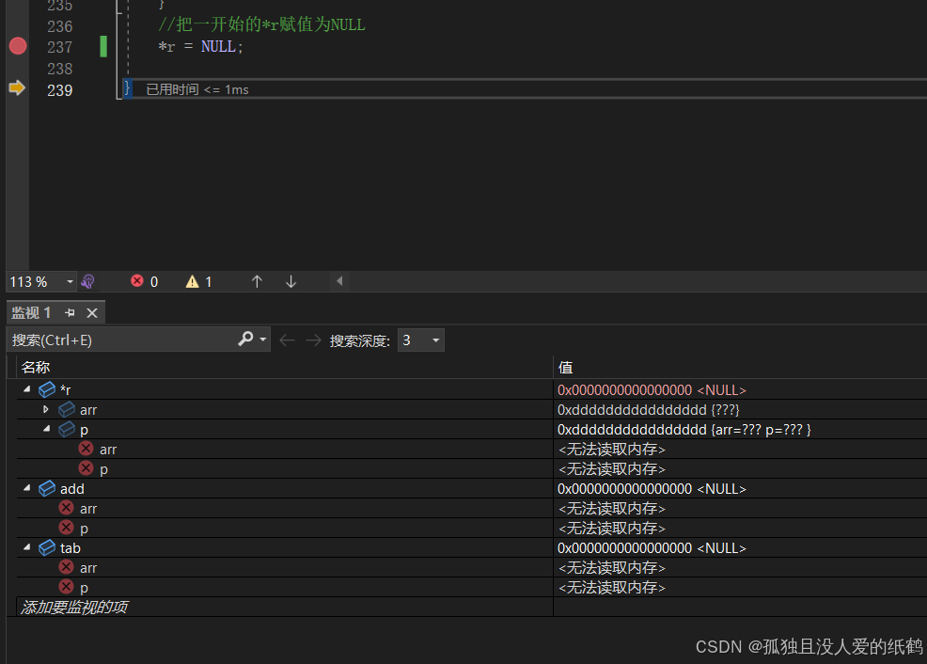Select the *r value 0x0000000000000000 <NULL>
The height and width of the screenshot is (664, 927).
652,390
